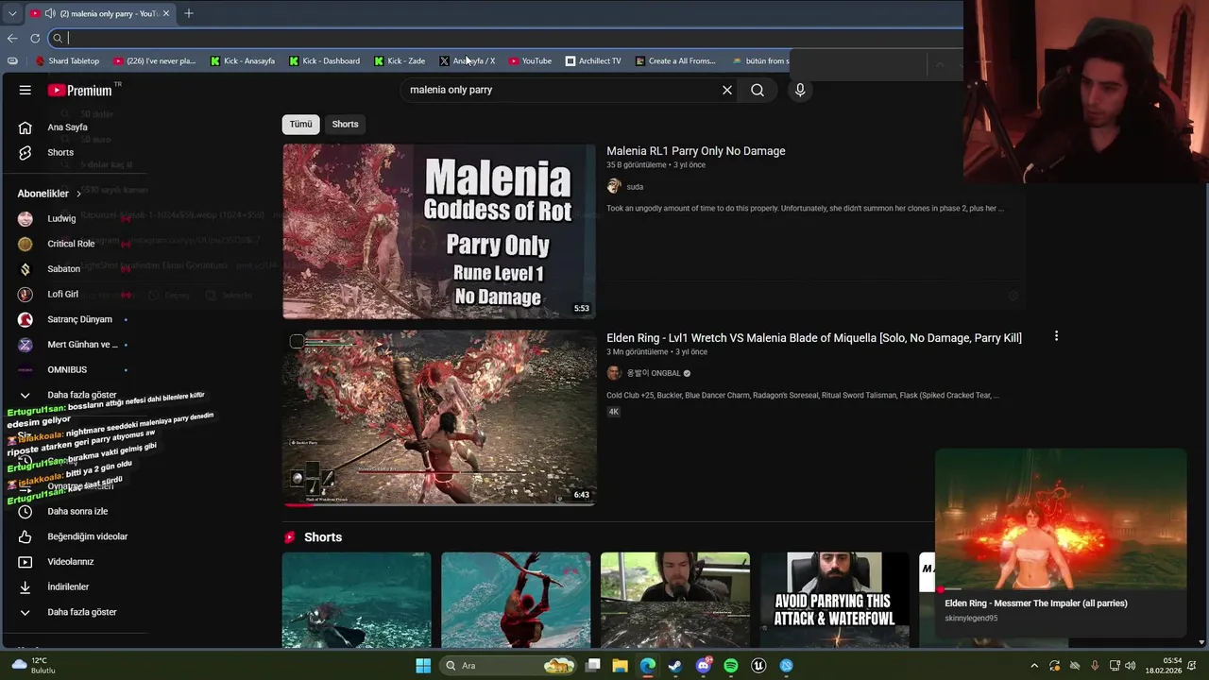Click the magnifier search button
The width and height of the screenshot is (1209, 680).
(x=758, y=90)
